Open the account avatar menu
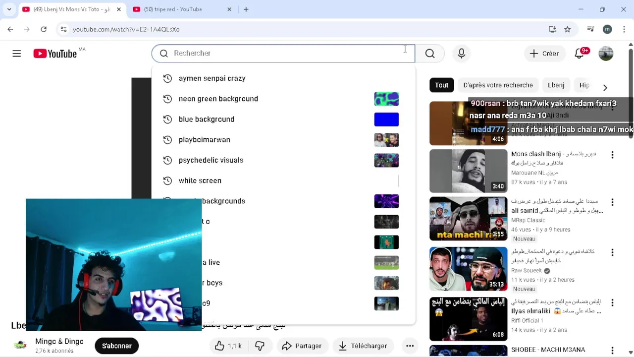Image resolution: width=634 pixels, height=357 pixels. tap(606, 54)
